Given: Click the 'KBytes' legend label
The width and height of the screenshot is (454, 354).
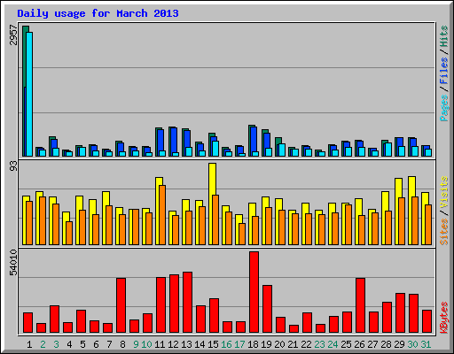Looking at the screenshot, I should click(x=443, y=318).
